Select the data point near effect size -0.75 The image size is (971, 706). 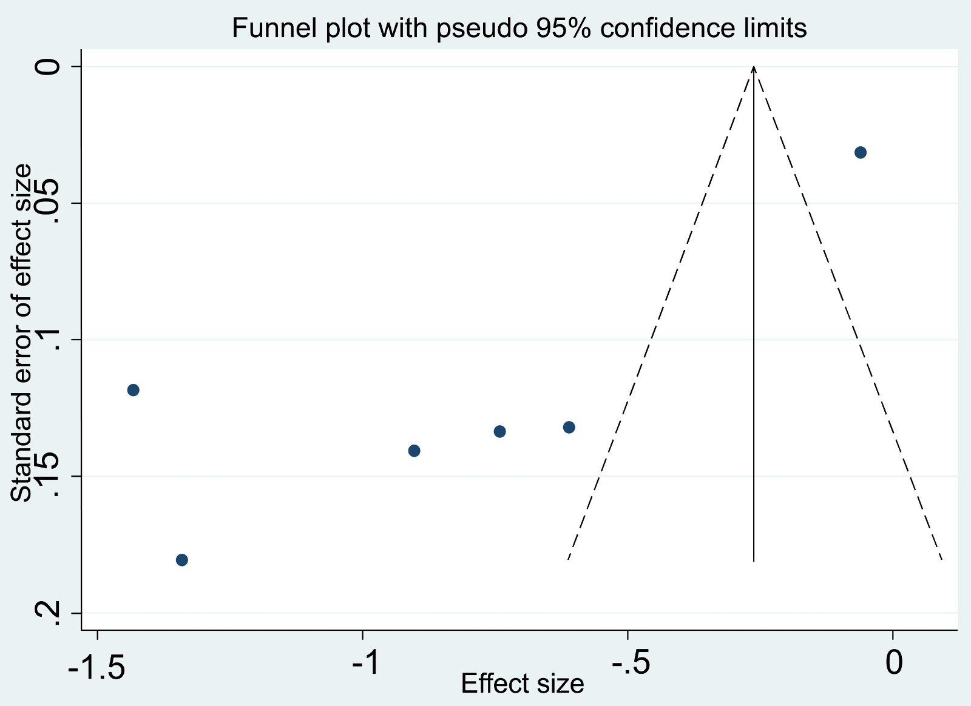pos(499,431)
